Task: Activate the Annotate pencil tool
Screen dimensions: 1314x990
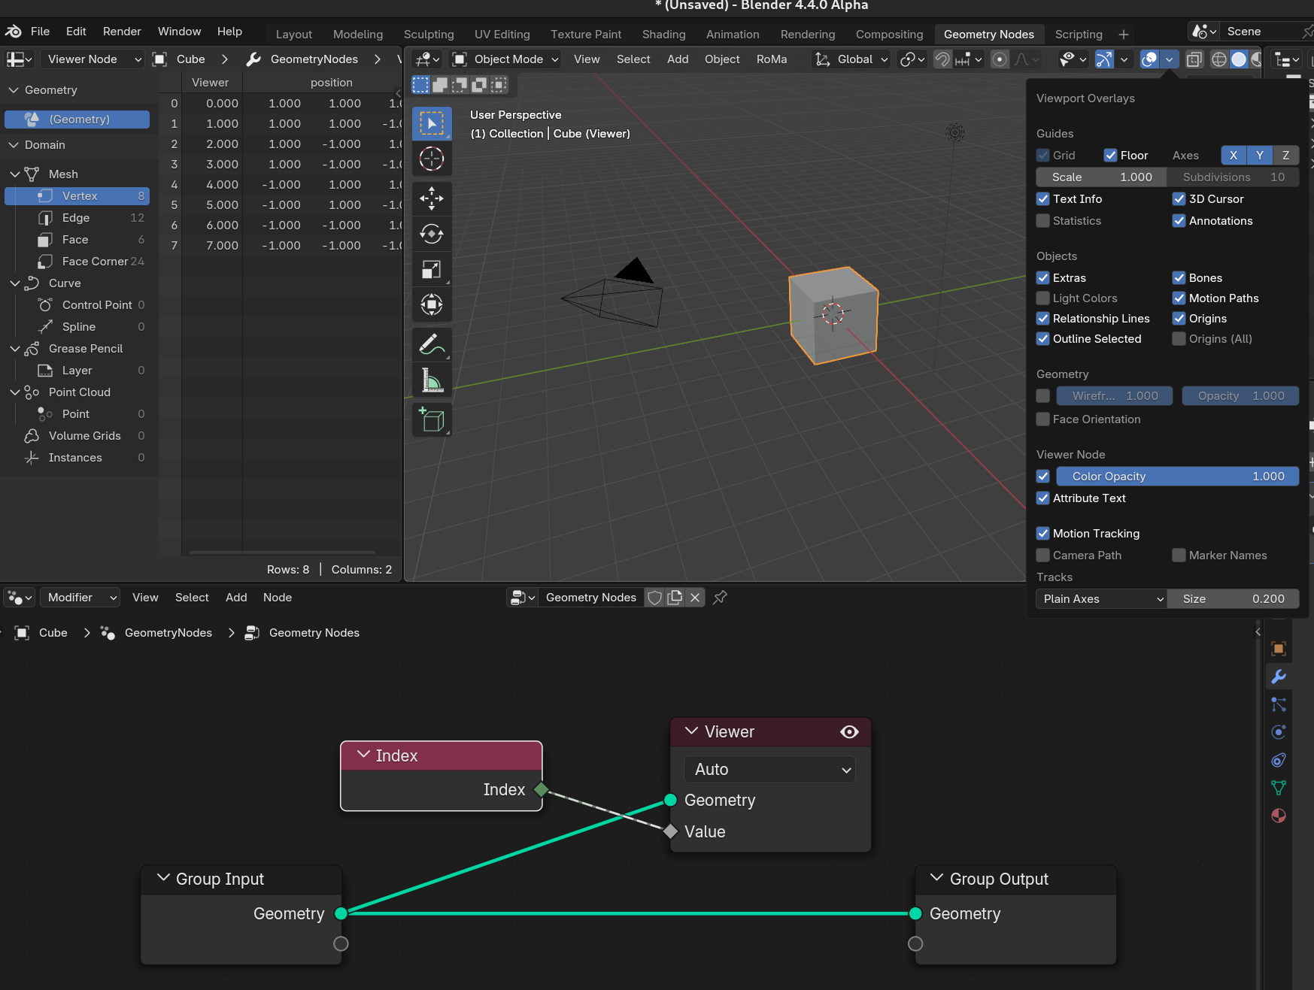Action: coord(432,345)
